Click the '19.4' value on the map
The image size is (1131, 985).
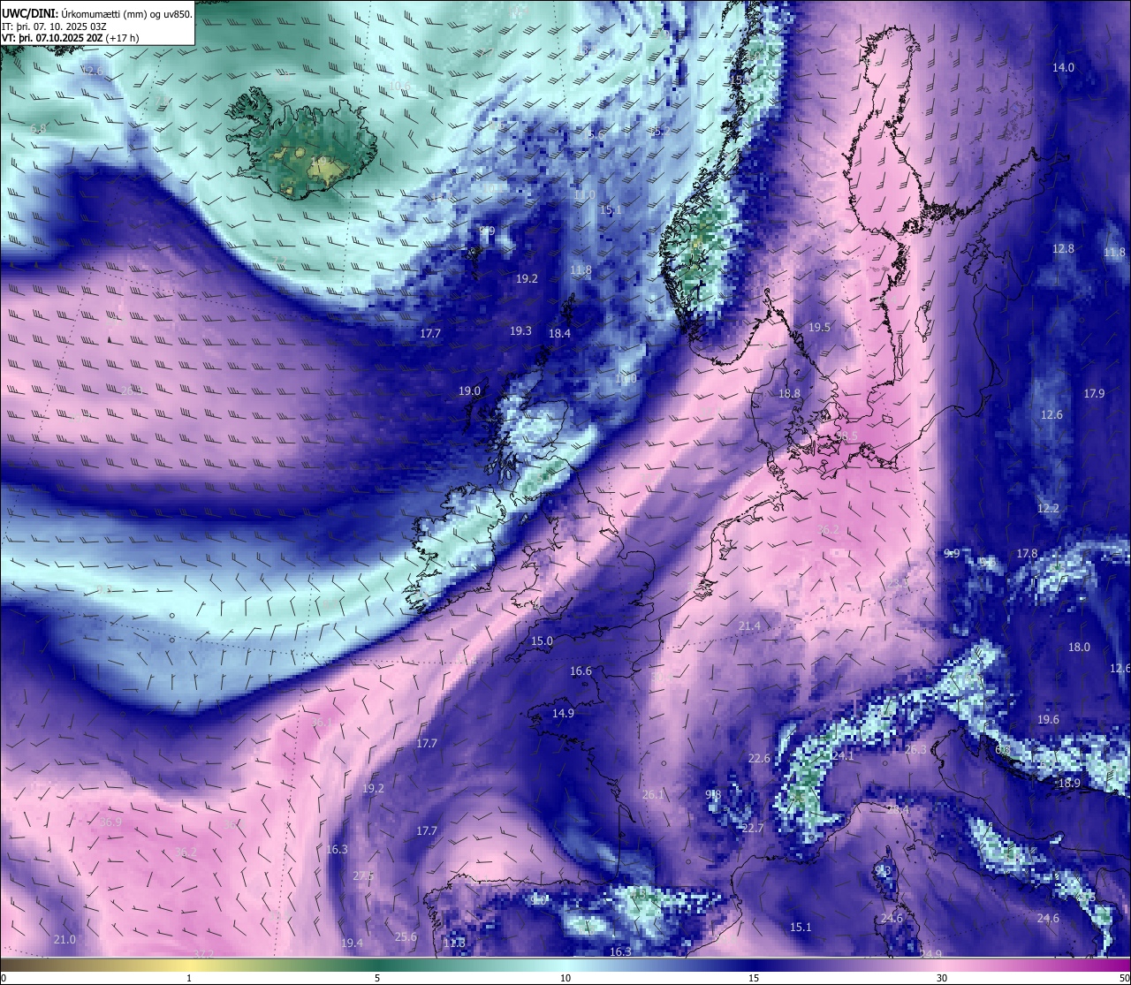click(352, 943)
